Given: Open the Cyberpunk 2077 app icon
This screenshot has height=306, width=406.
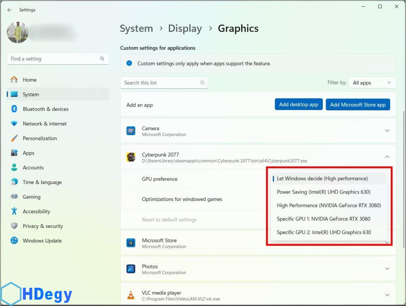Looking at the screenshot, I should point(131,157).
